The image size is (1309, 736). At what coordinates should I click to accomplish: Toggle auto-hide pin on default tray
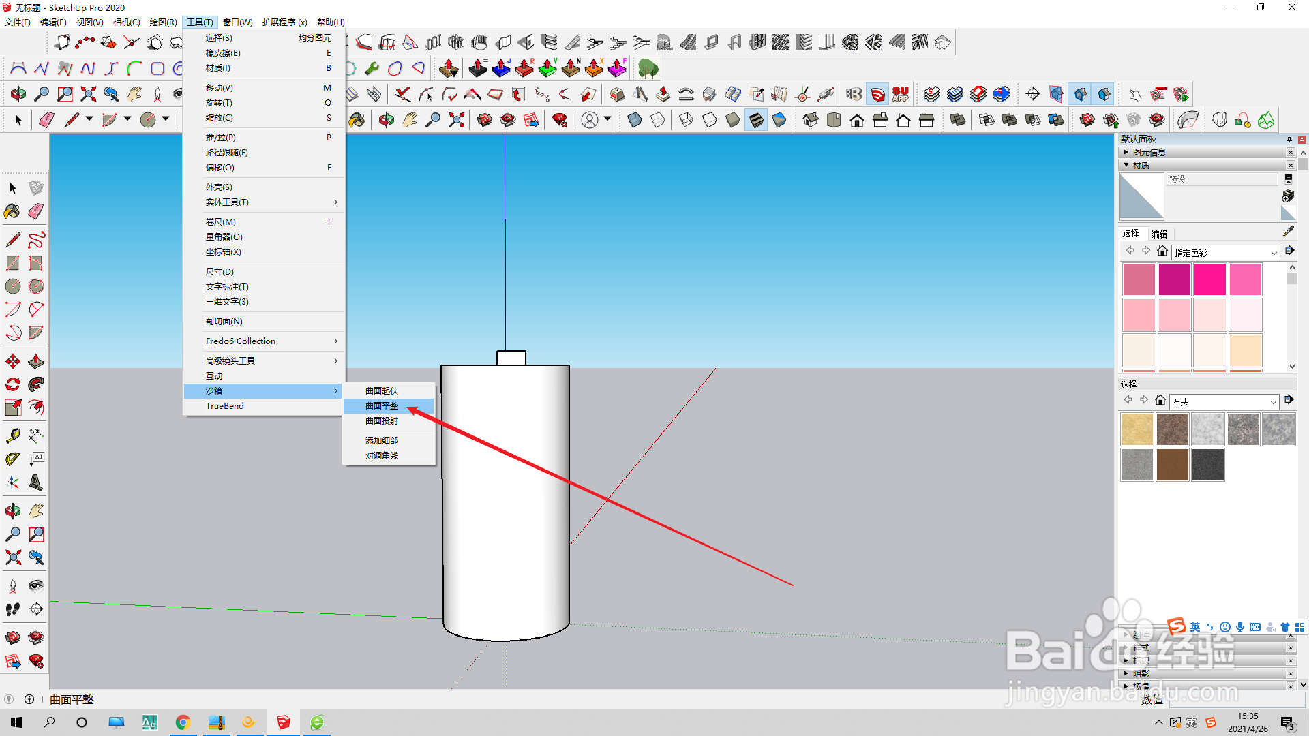pos(1289,139)
